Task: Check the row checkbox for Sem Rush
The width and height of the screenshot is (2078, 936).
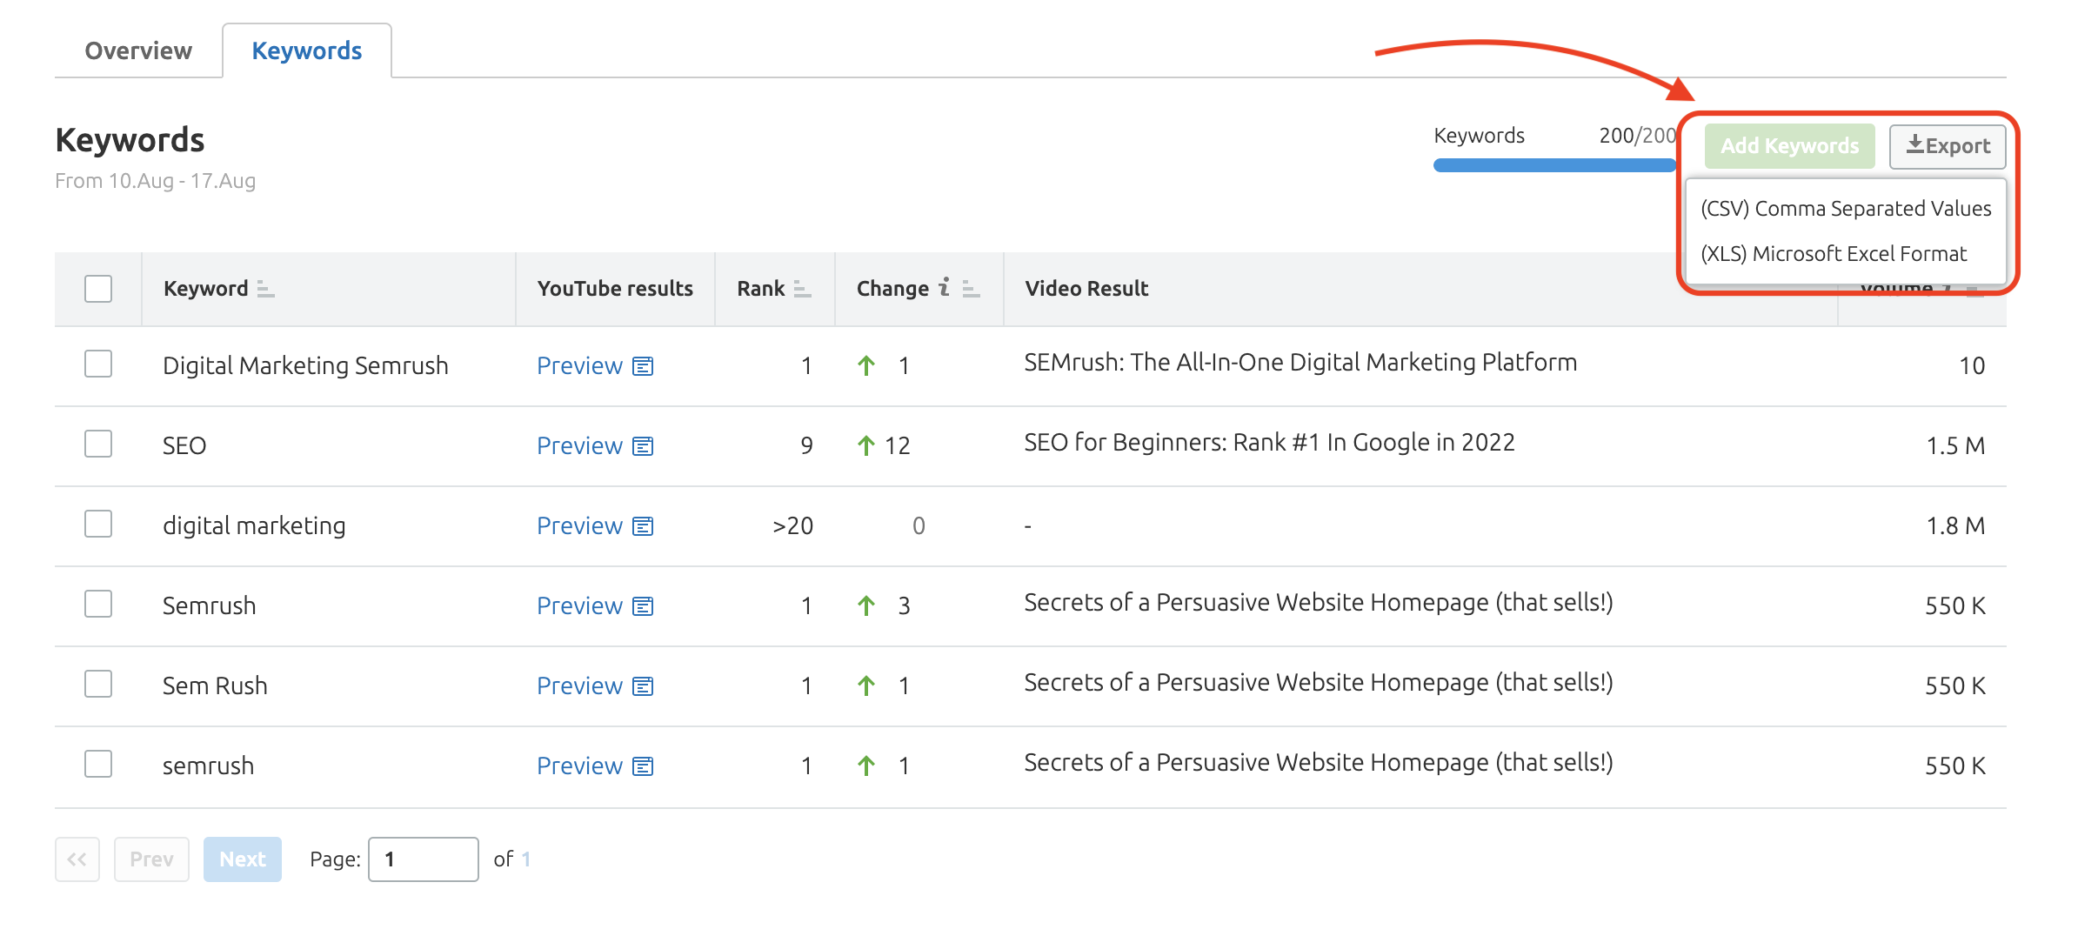Action: (98, 685)
